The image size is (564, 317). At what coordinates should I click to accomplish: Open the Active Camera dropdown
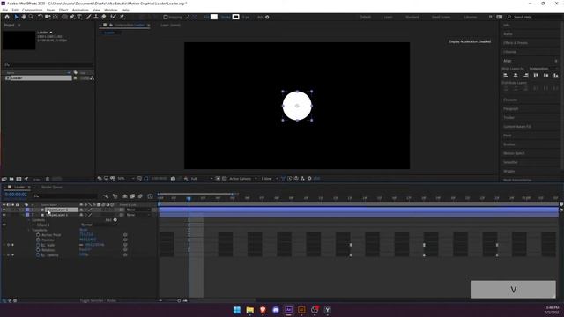243,178
